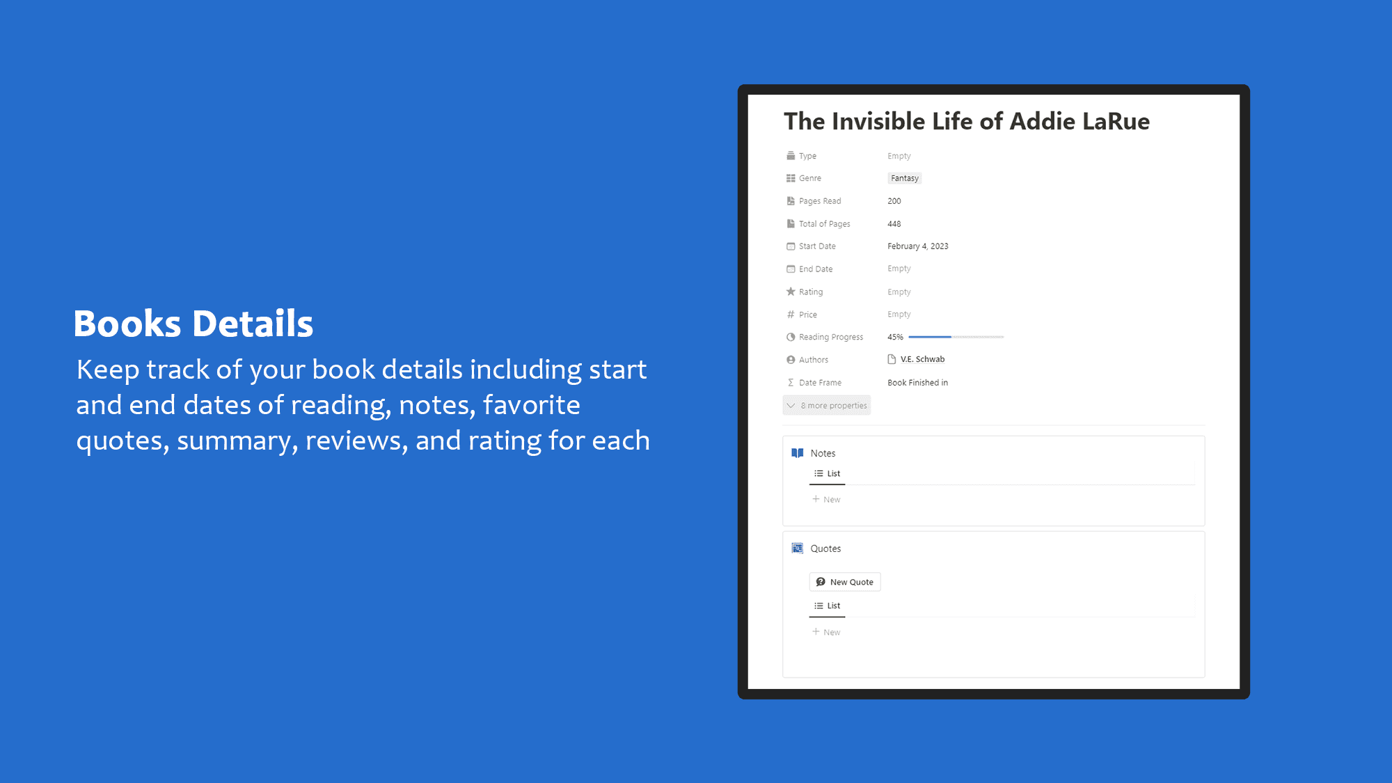The image size is (1392, 783).
Task: Click the Start Date February 4, 2023
Action: click(917, 246)
